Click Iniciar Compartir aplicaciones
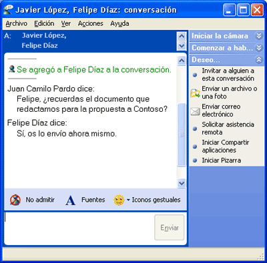The height and width of the screenshot is (263, 267). click(226, 146)
